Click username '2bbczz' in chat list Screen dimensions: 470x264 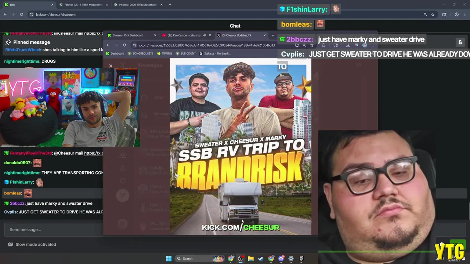point(17,203)
